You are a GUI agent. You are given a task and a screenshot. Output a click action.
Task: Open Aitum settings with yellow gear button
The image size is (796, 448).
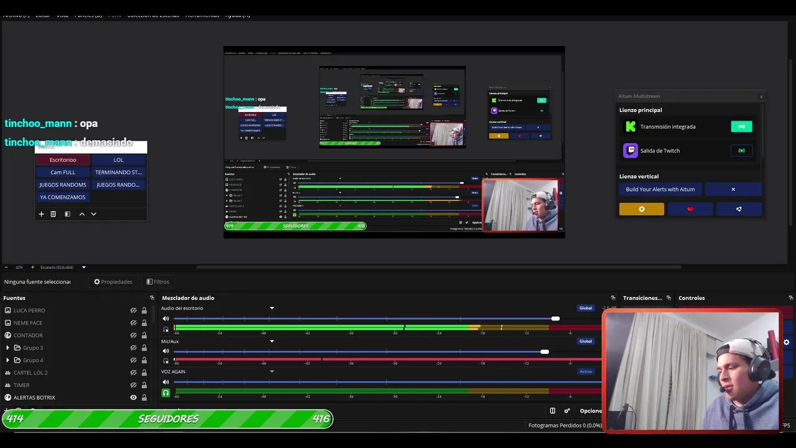click(x=642, y=209)
